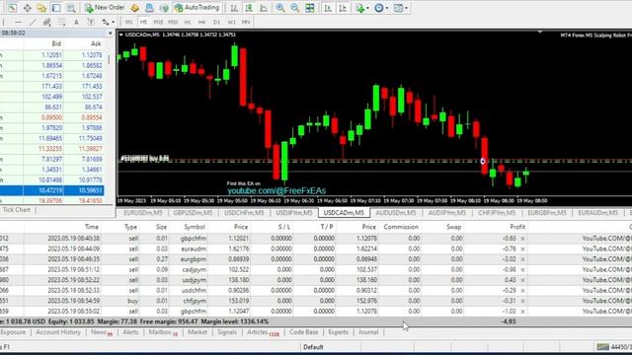
Task: Close the eurgbpm sell order
Action: (x=522, y=259)
